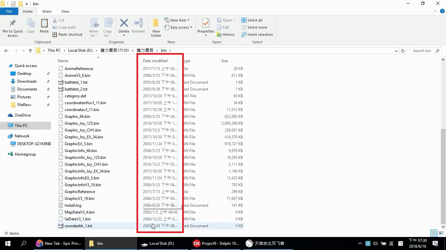Open the File menu tab
Image resolution: width=446 pixels, height=250 pixels.
pos(9,11)
